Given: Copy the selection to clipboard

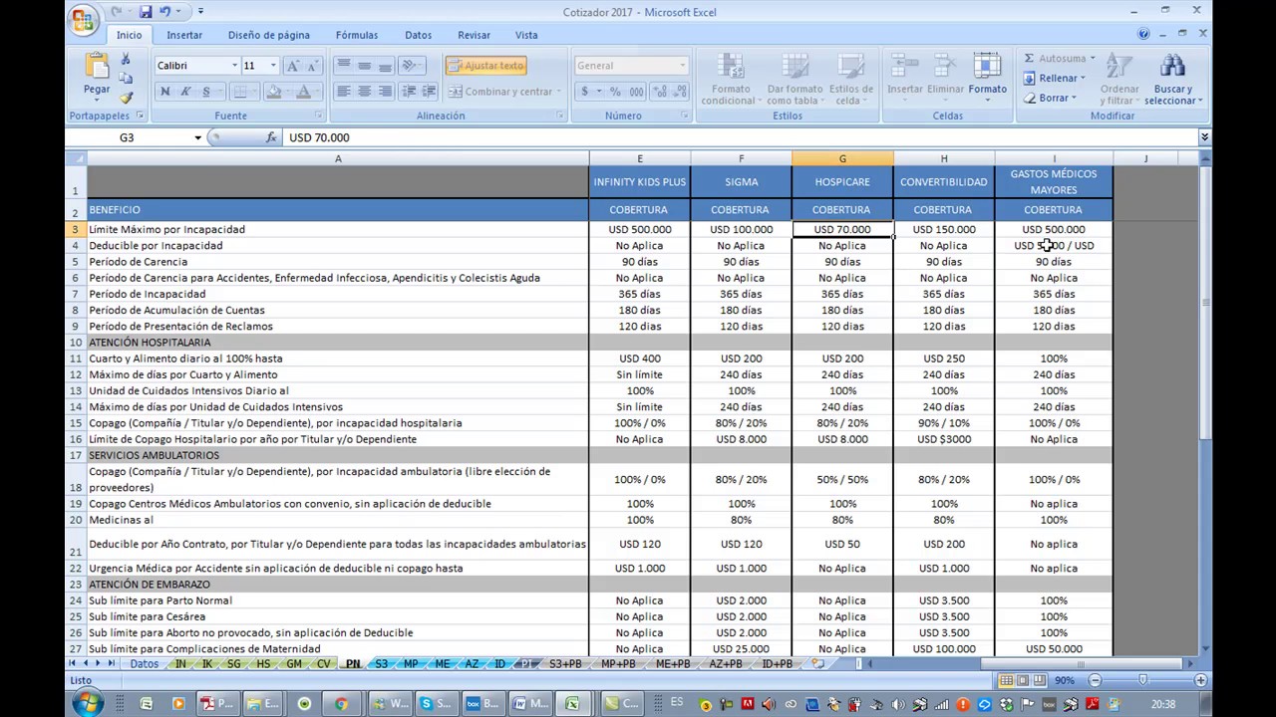Looking at the screenshot, I should [126, 78].
